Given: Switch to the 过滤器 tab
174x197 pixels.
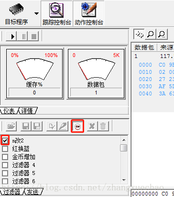Looking at the screenshot, I should tap(11, 192).
